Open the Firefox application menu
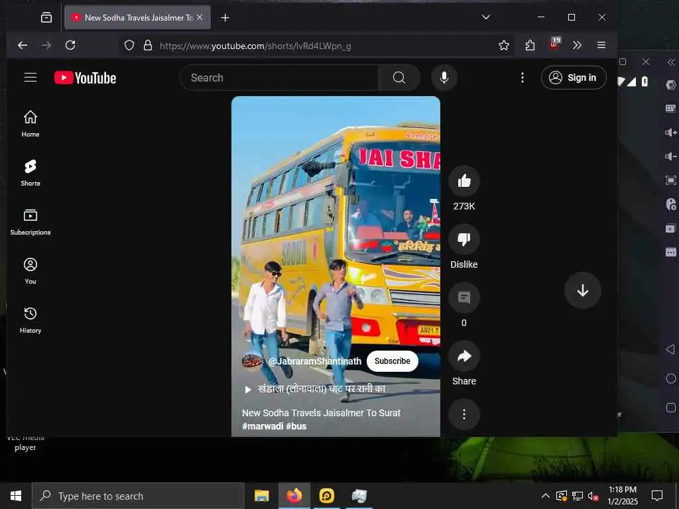Image resolution: width=679 pixels, height=509 pixels. pyautogui.click(x=601, y=45)
